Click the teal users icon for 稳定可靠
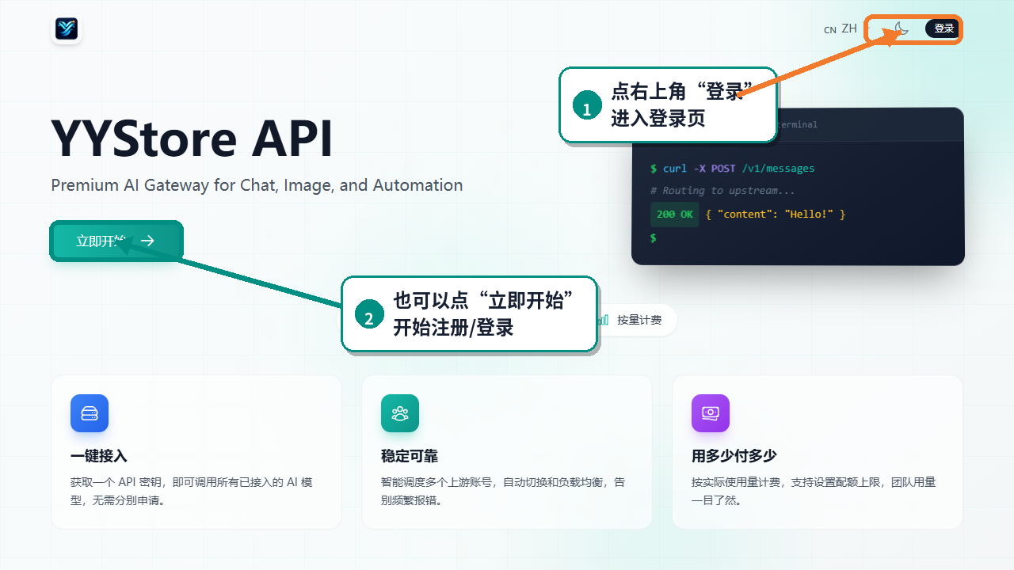The height and width of the screenshot is (570, 1014). (400, 413)
